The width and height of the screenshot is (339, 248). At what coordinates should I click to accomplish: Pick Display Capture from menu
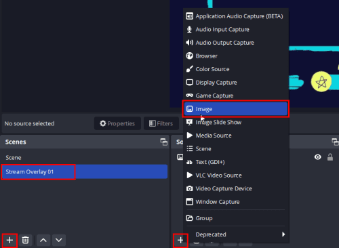click(235, 83)
